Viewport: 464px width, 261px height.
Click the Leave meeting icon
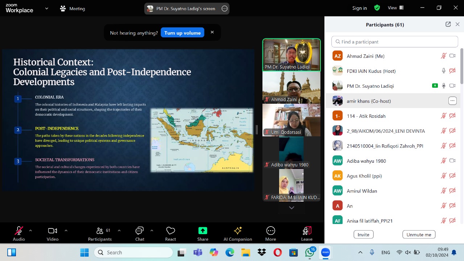[307, 231]
